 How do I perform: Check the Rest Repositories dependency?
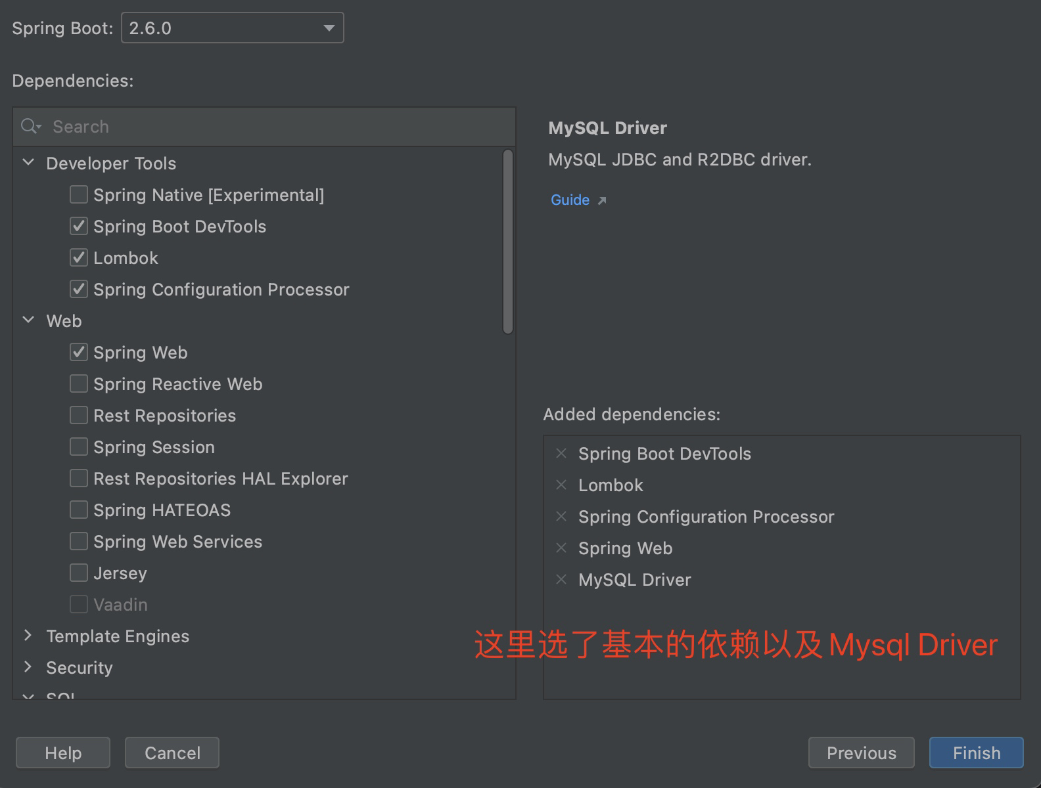click(x=78, y=415)
